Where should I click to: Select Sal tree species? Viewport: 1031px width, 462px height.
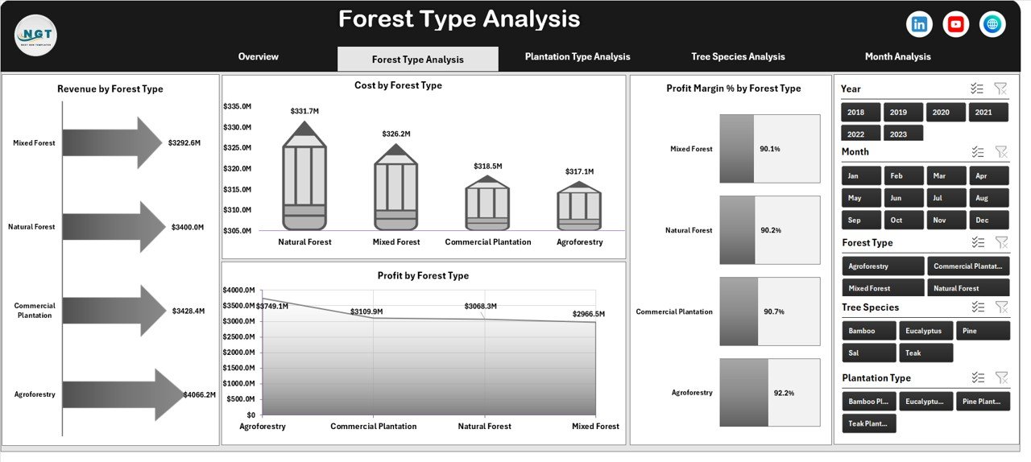point(869,353)
